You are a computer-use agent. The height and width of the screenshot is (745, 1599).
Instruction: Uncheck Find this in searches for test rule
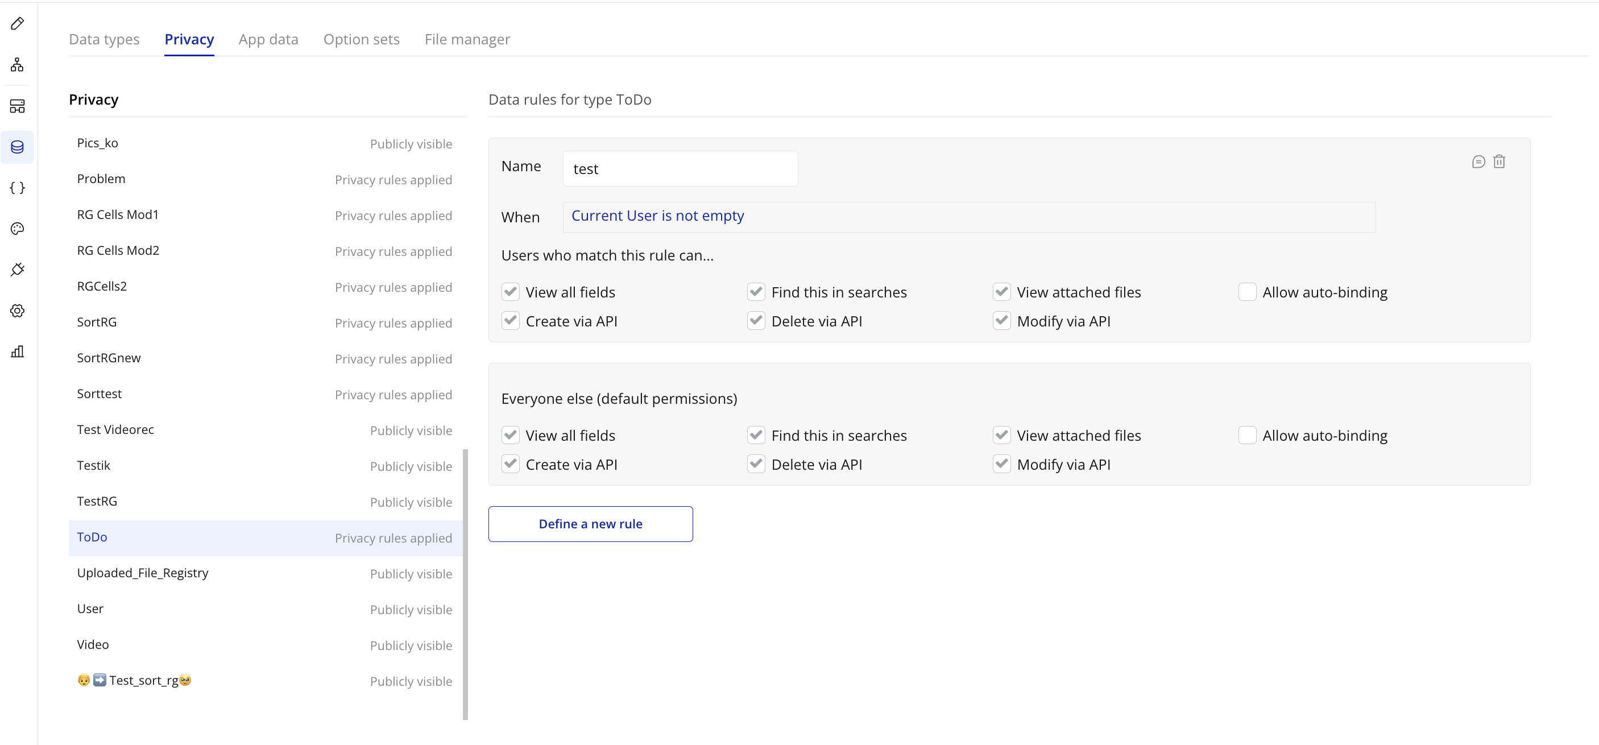756,292
